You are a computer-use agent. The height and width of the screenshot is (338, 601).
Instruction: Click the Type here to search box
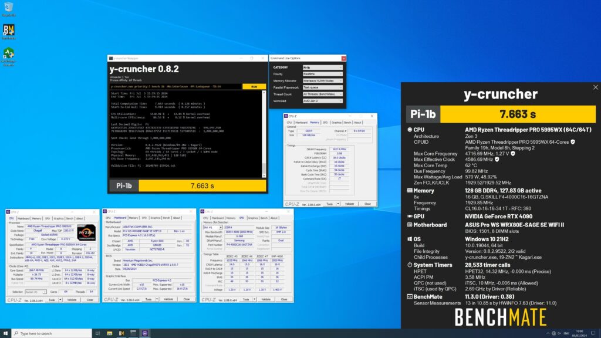[52, 333]
